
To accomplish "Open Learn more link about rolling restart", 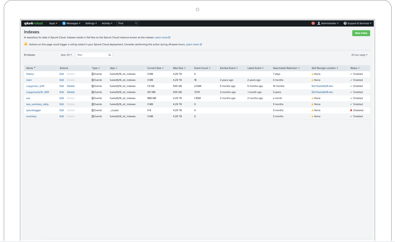I will (194, 44).
